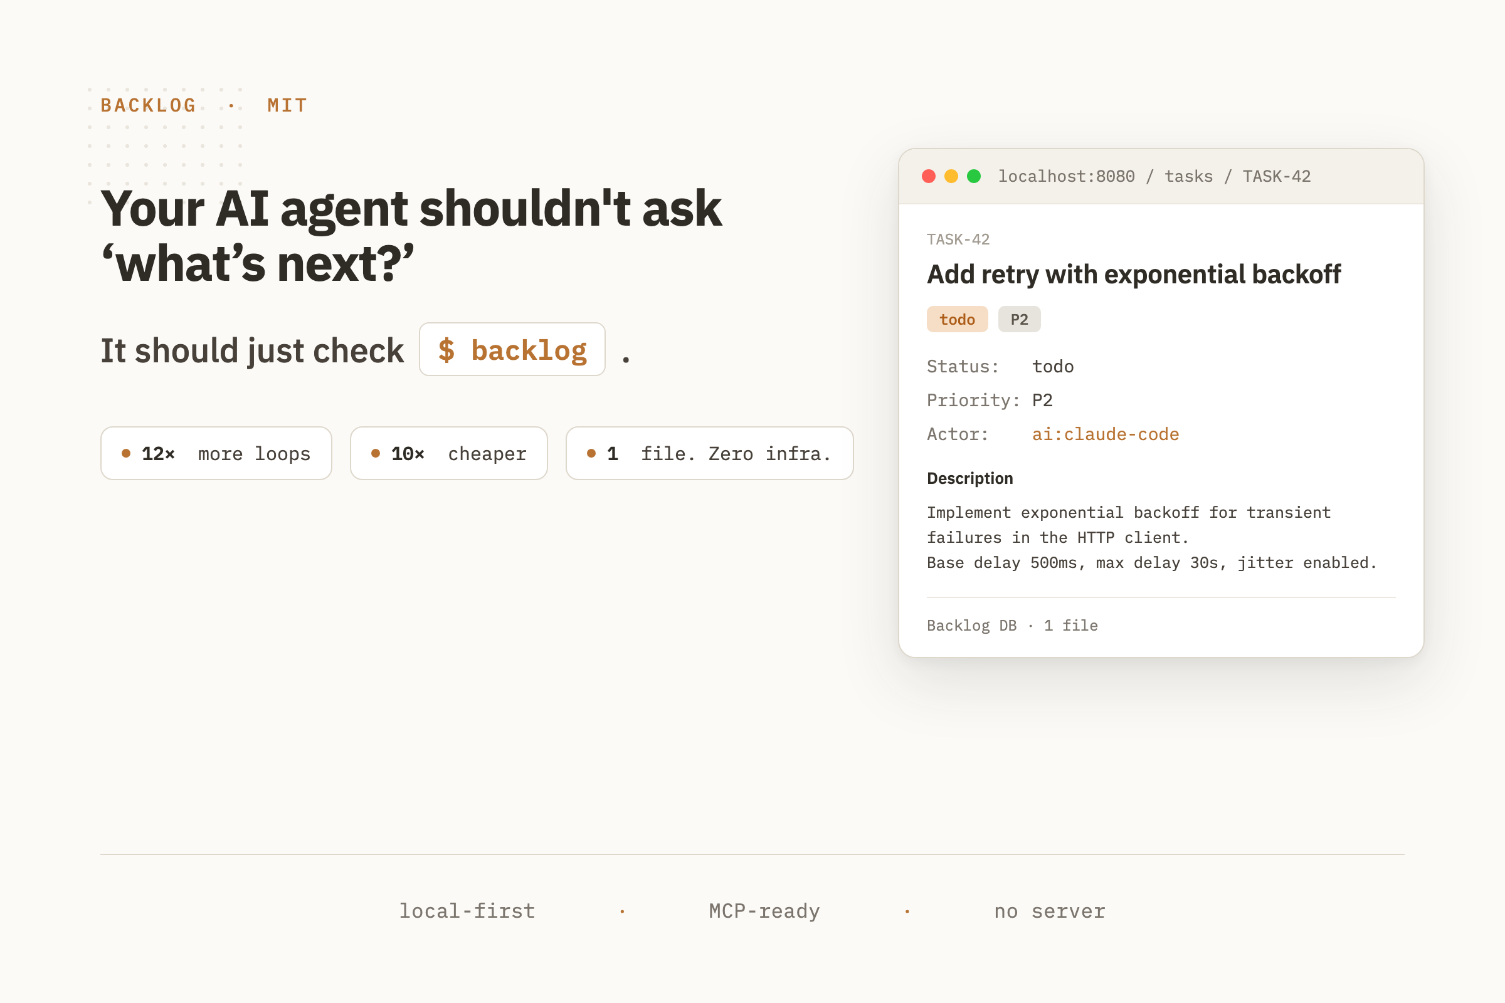Click the 'no server' footer tag
This screenshot has width=1505, height=1003.
[1049, 911]
